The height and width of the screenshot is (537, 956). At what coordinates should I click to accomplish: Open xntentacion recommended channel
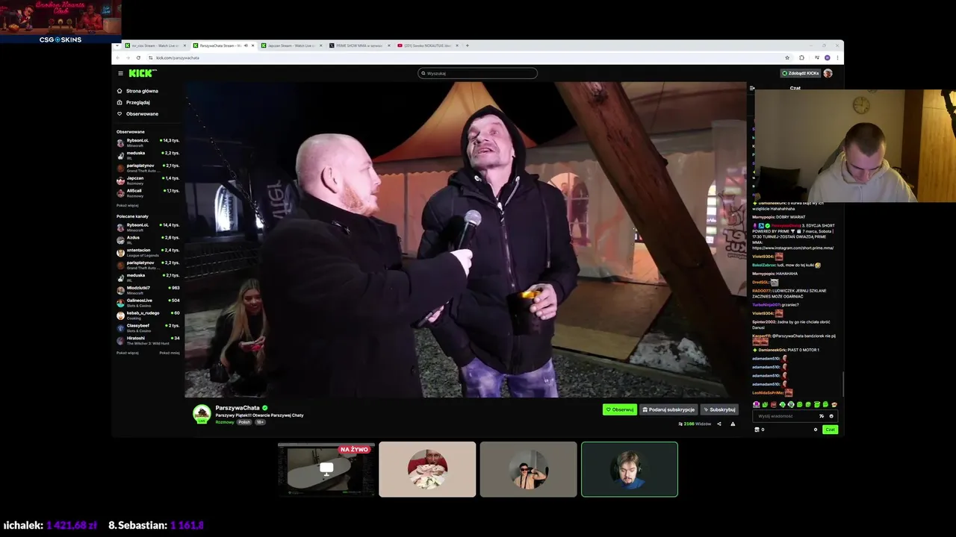(x=148, y=251)
